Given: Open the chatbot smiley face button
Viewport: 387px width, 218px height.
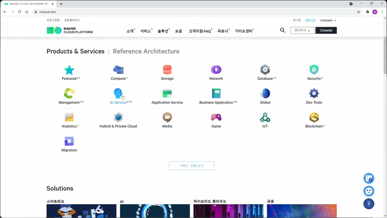Looking at the screenshot, I should click(369, 191).
